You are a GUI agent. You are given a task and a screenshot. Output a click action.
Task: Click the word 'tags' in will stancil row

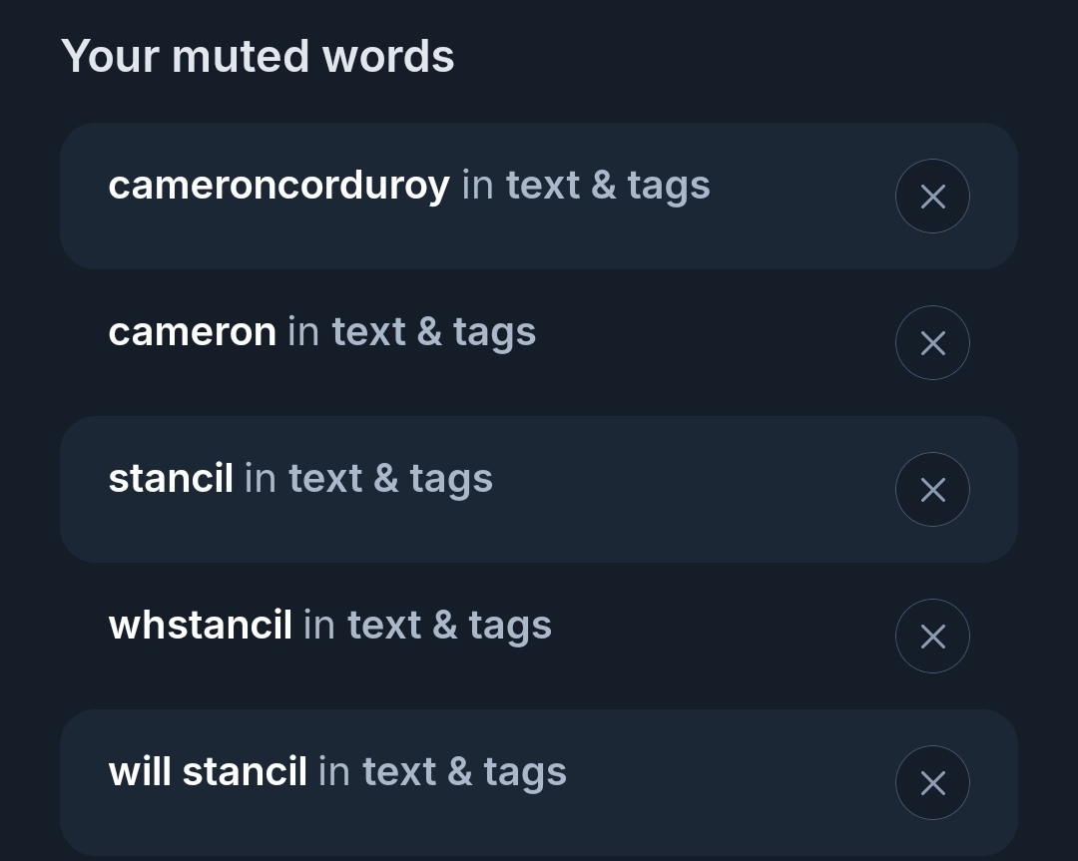pyautogui.click(x=524, y=774)
